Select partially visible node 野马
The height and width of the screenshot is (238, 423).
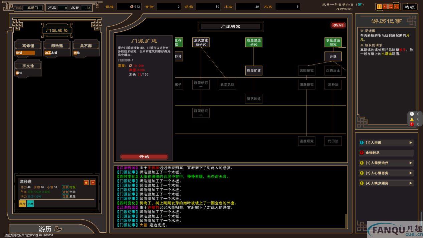pos(179,56)
